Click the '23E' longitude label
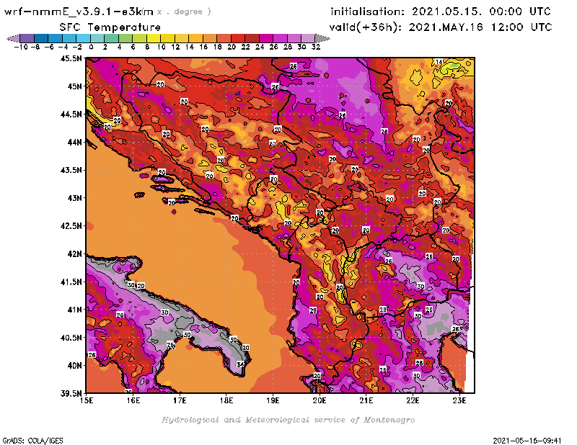The height and width of the screenshot is (445, 577). 459,400
